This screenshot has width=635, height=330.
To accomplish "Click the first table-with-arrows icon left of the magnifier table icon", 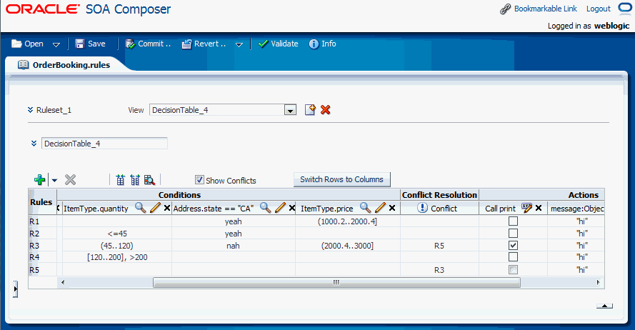I will tap(120, 180).
